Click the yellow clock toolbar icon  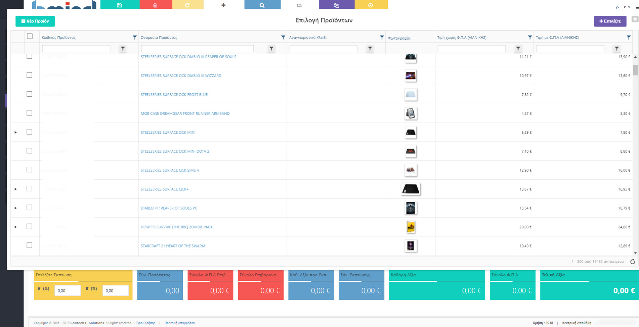pos(371,5)
